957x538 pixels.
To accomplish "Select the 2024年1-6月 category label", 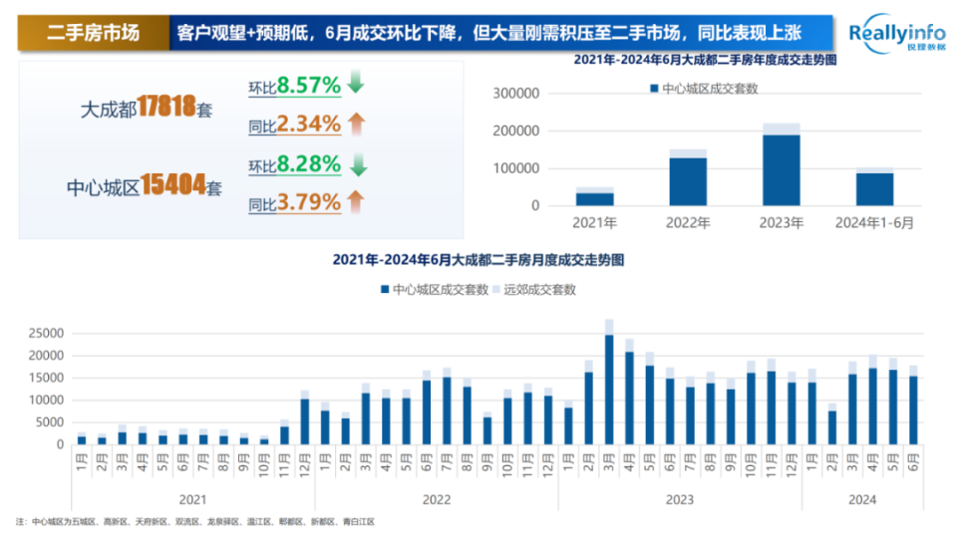I will tap(874, 223).
